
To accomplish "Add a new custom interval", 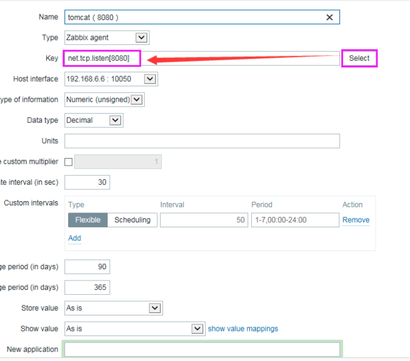I will [75, 238].
